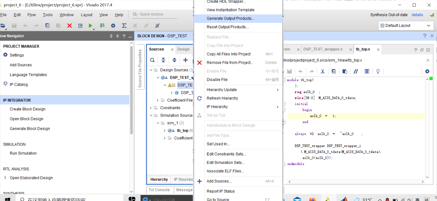Click the details link for synthesis status
Image resolution: width=437 pixels, height=201 pixels.
(417, 15)
